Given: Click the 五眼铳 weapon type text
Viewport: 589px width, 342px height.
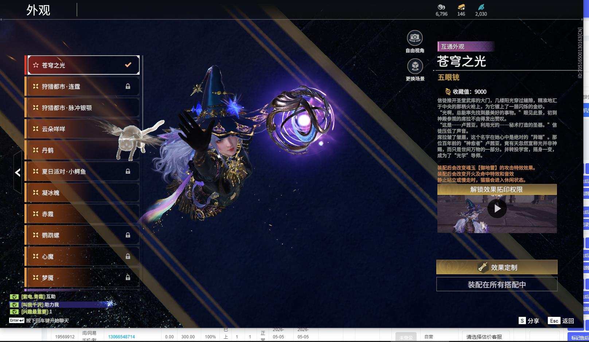Looking at the screenshot, I should tap(449, 77).
